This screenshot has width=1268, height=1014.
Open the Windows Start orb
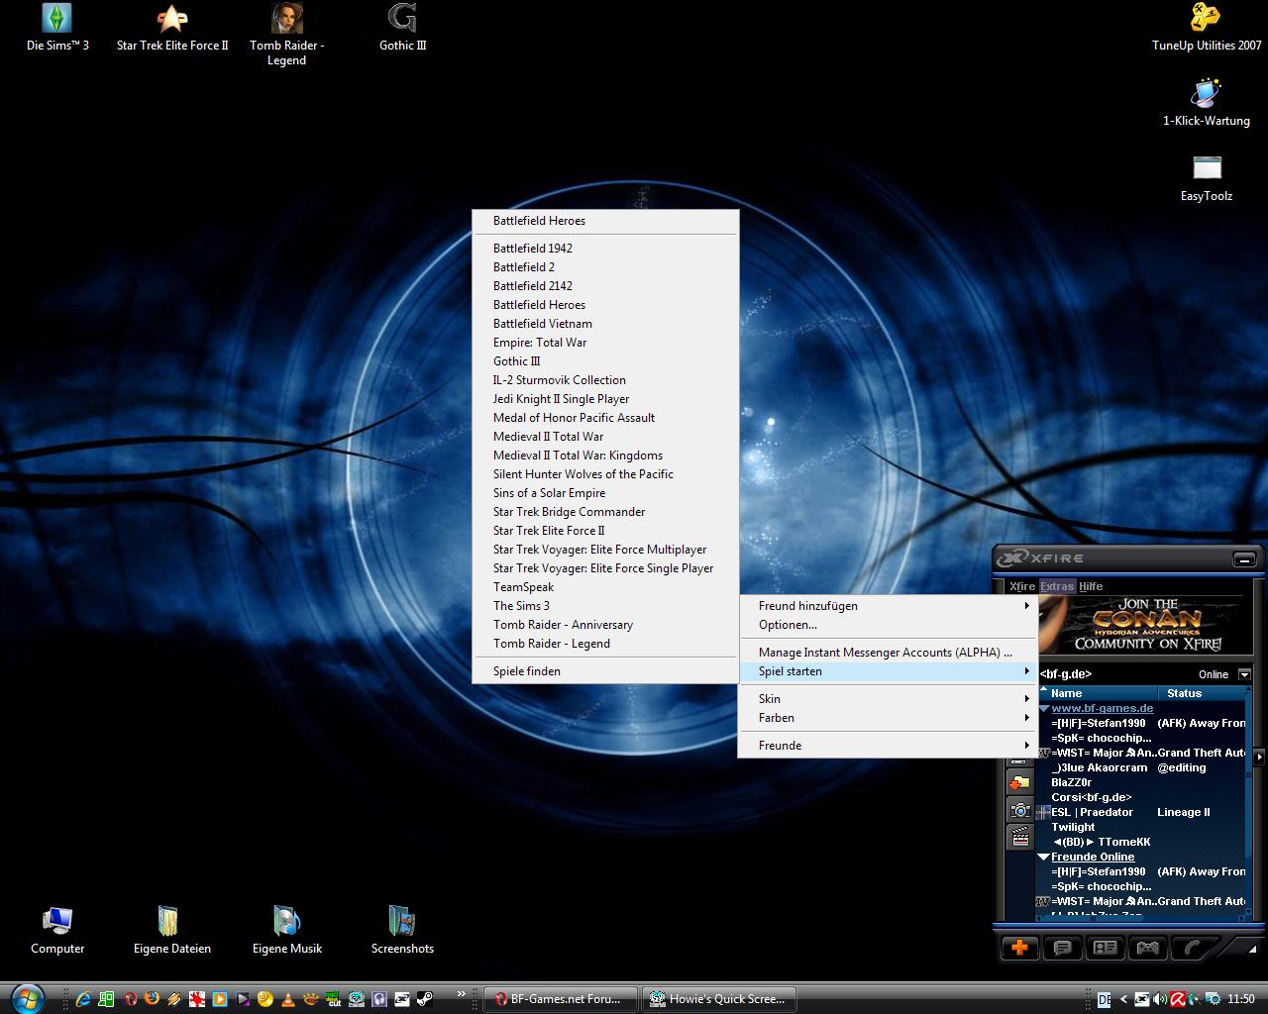(28, 997)
